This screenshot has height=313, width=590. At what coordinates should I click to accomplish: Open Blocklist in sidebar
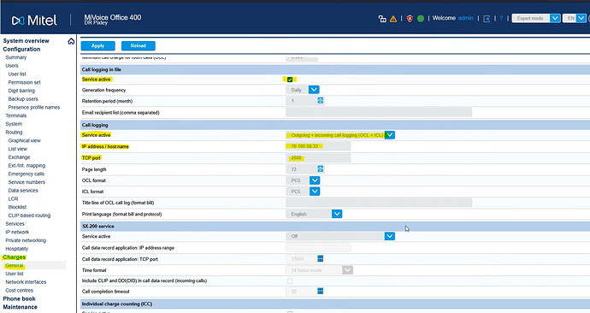click(17, 207)
